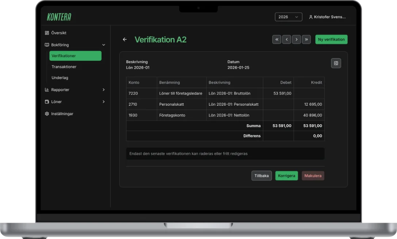
Task: Click the green Korrigera button
Action: pyautogui.click(x=286, y=176)
